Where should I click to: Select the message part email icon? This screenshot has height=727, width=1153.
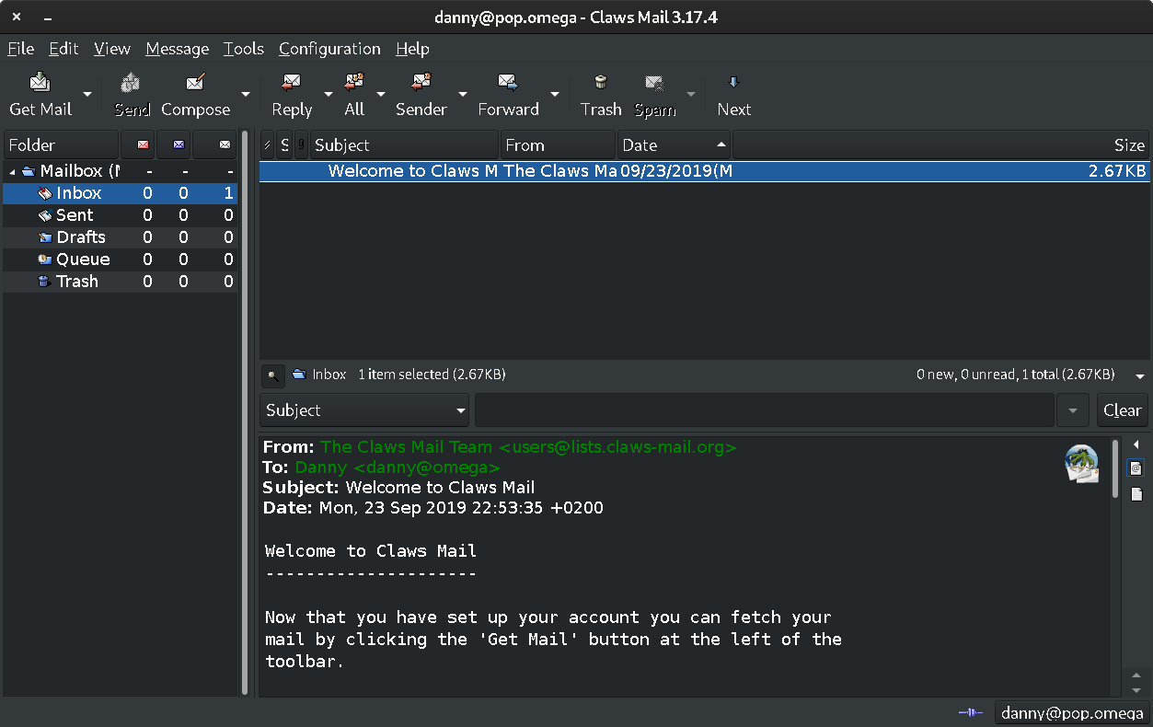(x=1136, y=468)
